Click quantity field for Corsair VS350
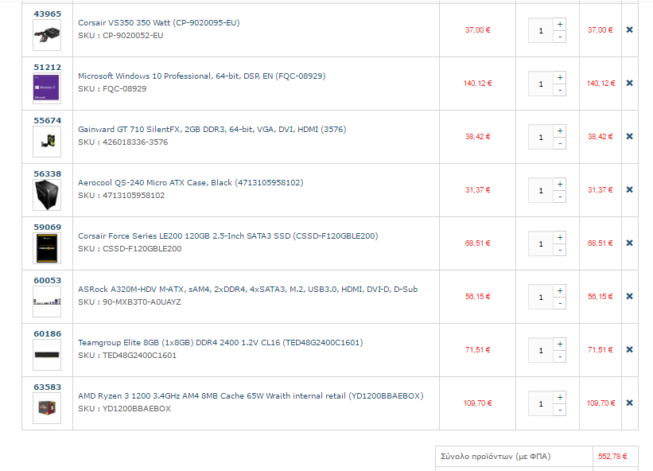The image size is (653, 471). coord(541,30)
